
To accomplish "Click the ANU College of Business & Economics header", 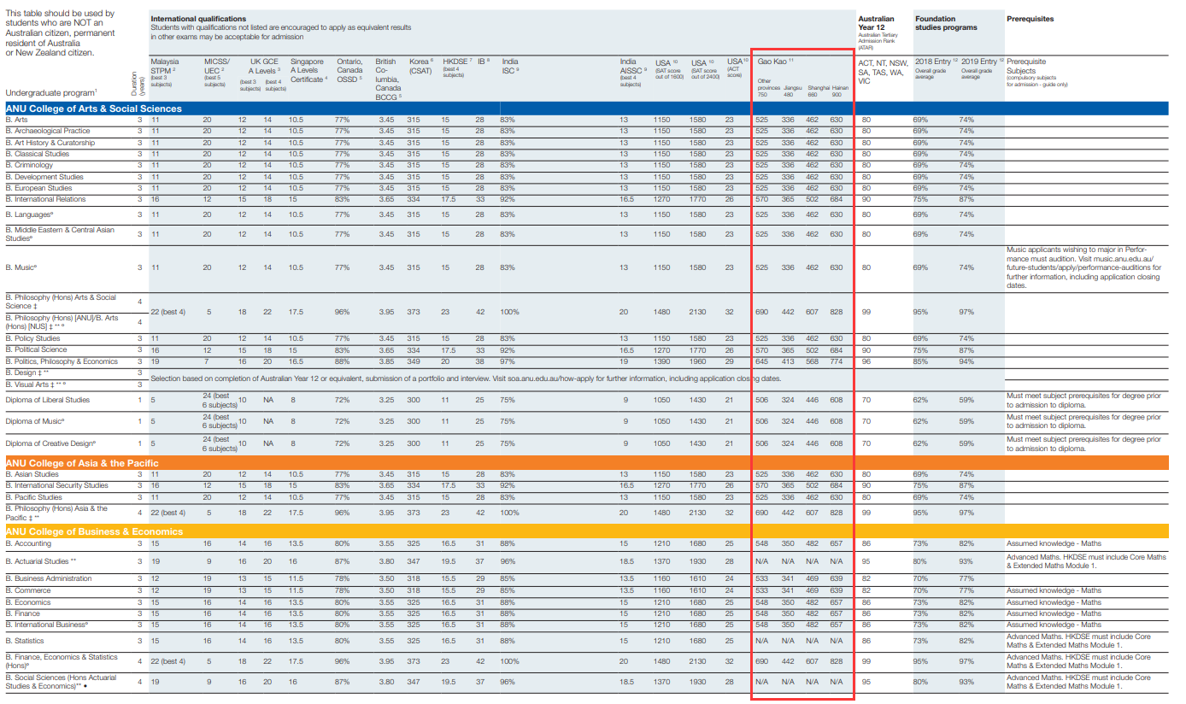I will pos(94,531).
